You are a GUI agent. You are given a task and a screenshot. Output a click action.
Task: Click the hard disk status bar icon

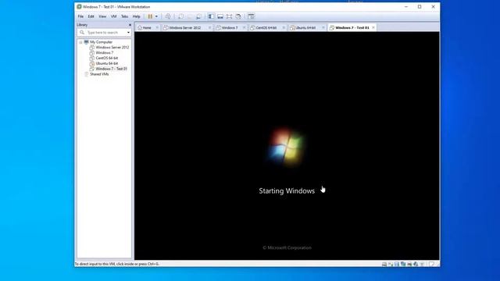click(384, 264)
